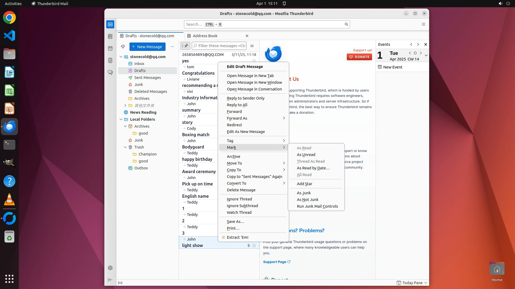Viewport: 515px width, 289px height.
Task: Open the Tasks space icon
Action: tap(110, 60)
